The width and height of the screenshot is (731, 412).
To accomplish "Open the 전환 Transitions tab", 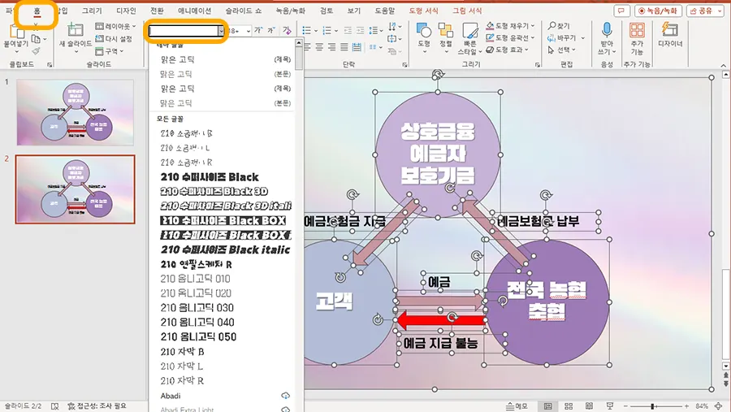I will pyautogui.click(x=157, y=11).
